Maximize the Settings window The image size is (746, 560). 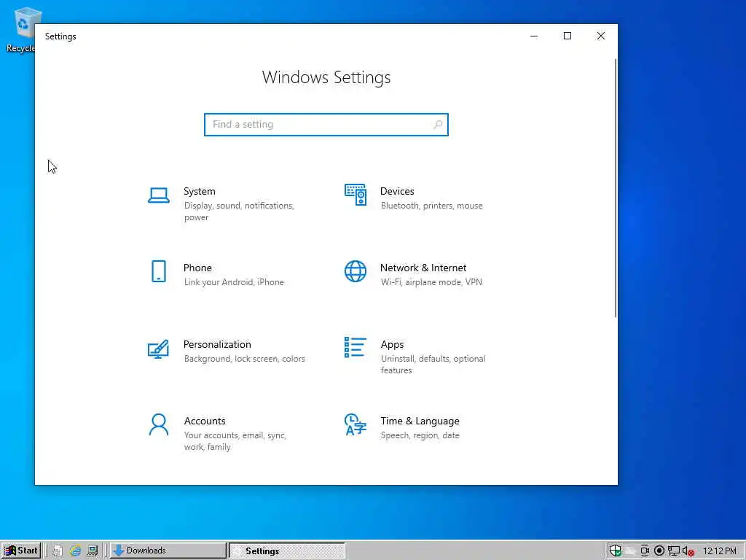coord(567,36)
